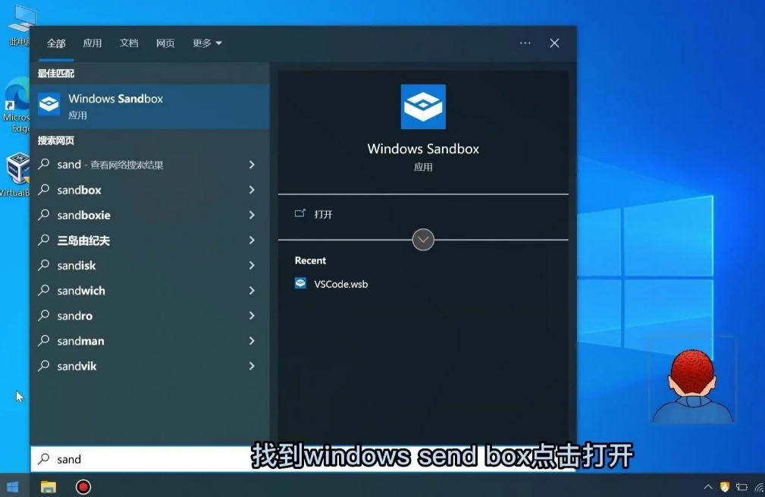The image size is (765, 497).
Task: Select the sandvik web suggestion
Action: click(x=150, y=366)
